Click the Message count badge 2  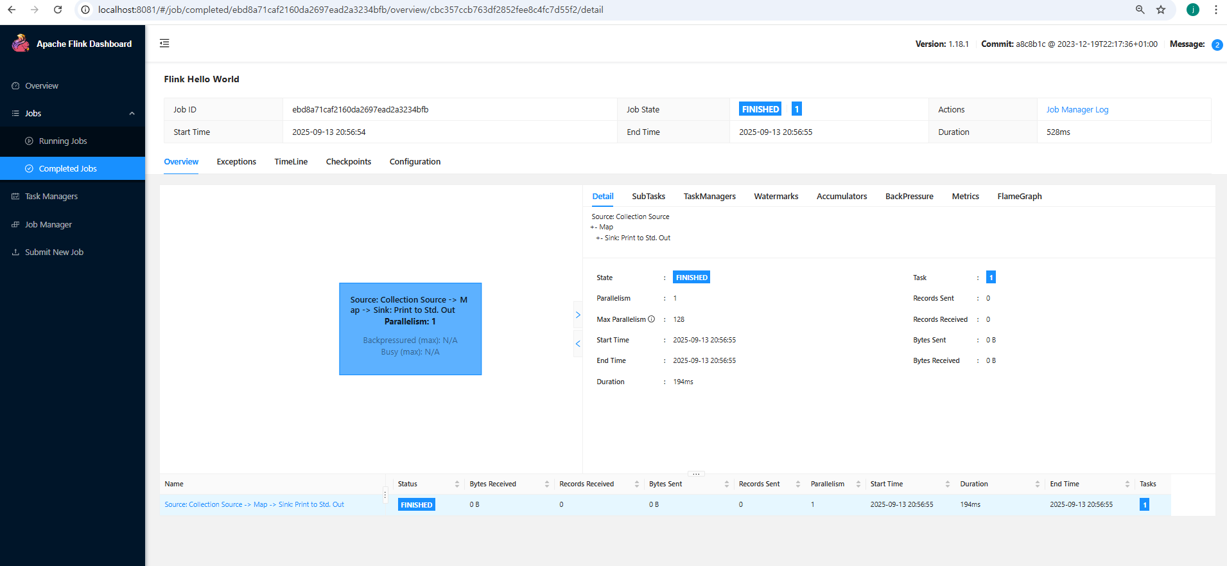(1217, 45)
